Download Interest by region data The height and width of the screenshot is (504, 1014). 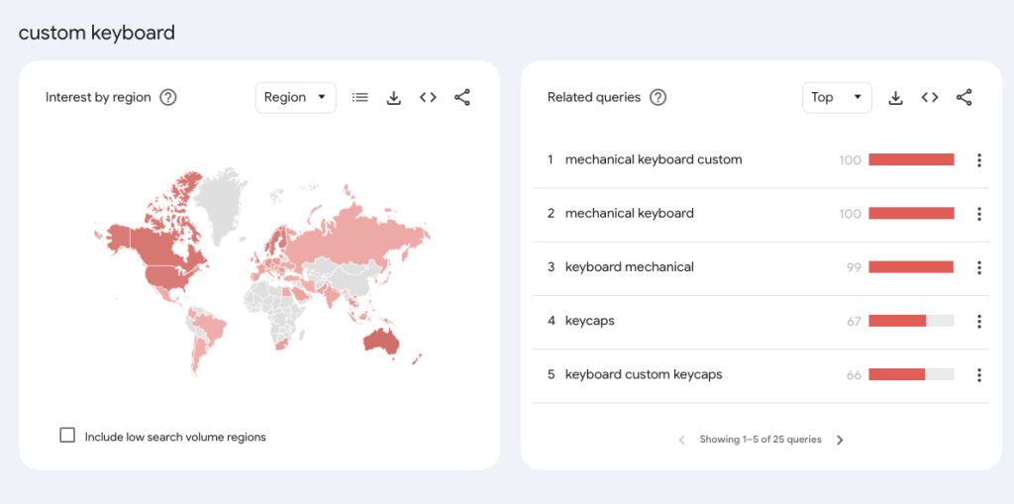(x=394, y=98)
